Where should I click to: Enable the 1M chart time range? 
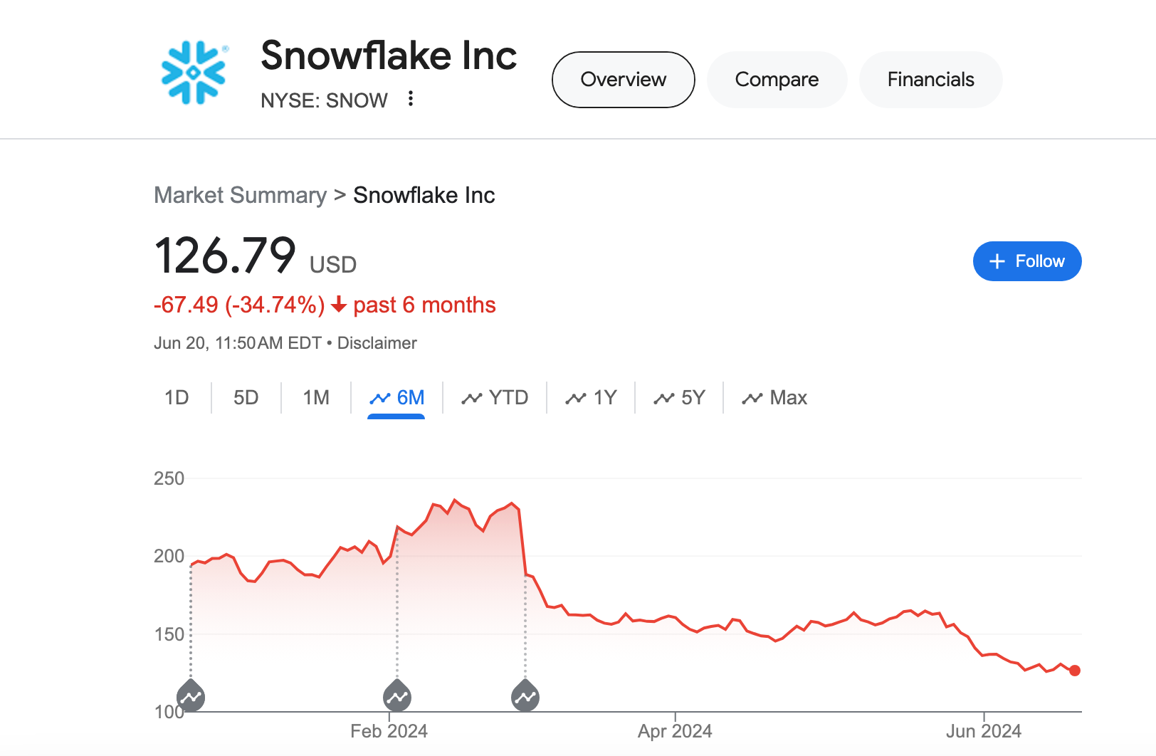(x=316, y=398)
